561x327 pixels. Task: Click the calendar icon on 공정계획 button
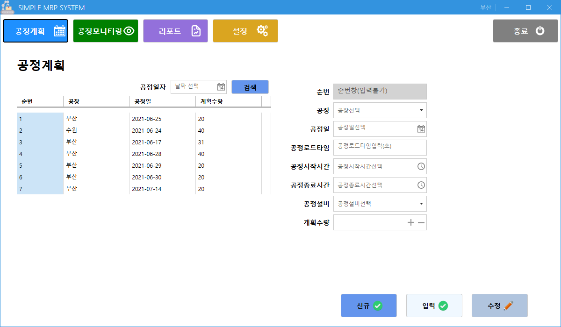coord(59,30)
